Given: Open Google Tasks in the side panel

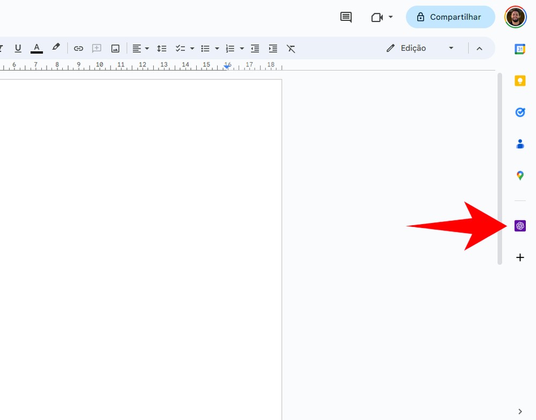Looking at the screenshot, I should click(520, 112).
